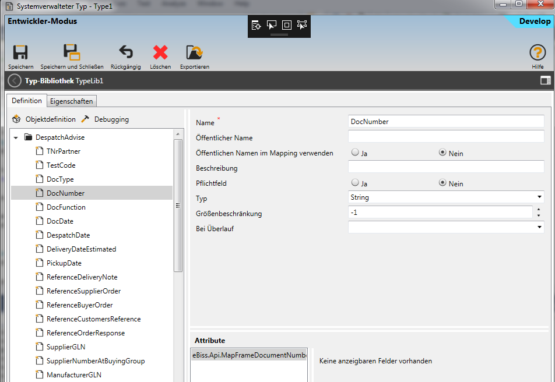The image size is (555, 382).
Task: Click the Speichern save icon
Action: [20, 52]
